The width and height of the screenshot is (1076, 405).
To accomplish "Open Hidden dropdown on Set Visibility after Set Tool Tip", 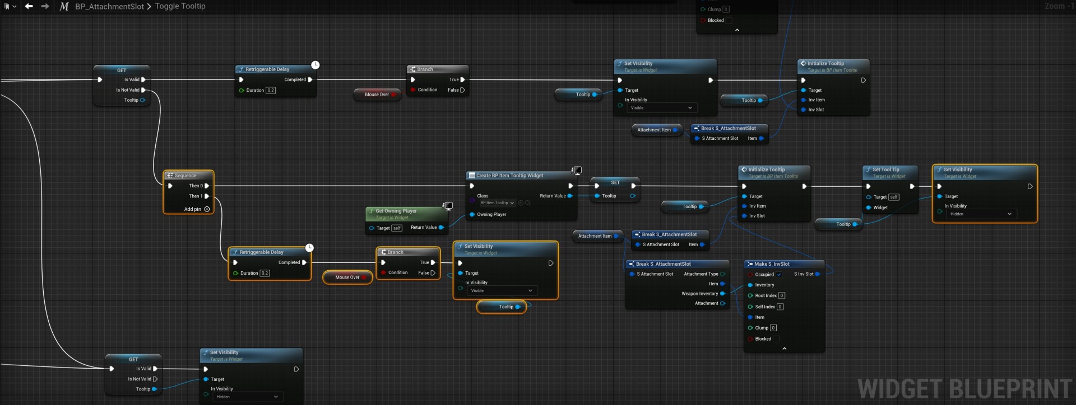I will tap(981, 214).
